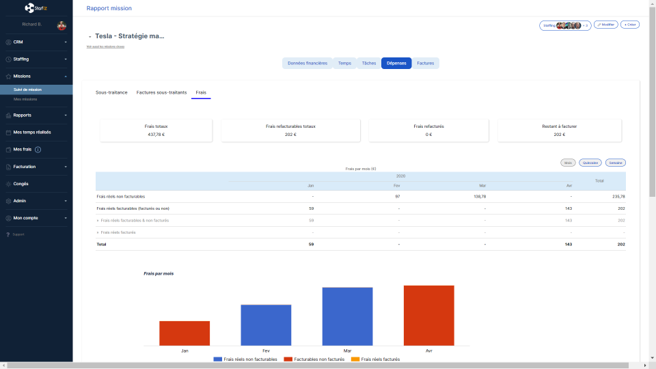656x369 pixels.
Task: Expand the Admin menu arrow
Action: point(66,201)
